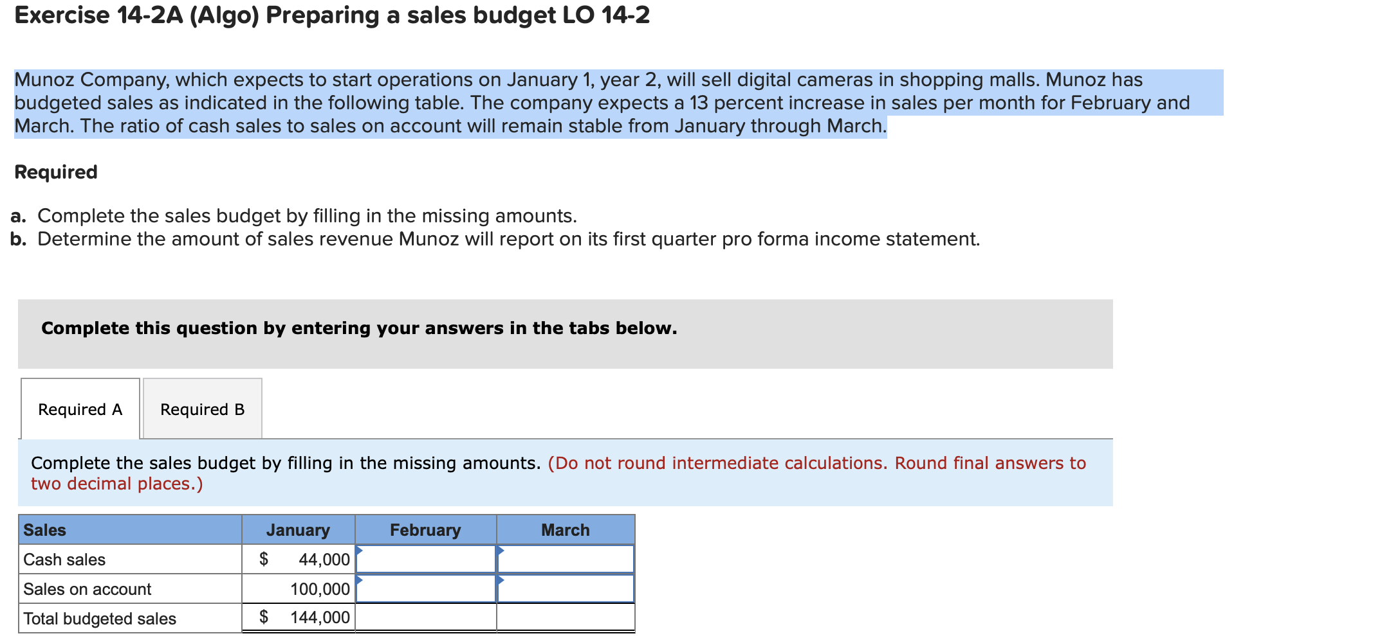Screen dimensions: 1382x636
Task: Click the Cash sales row label
Action: (x=64, y=559)
